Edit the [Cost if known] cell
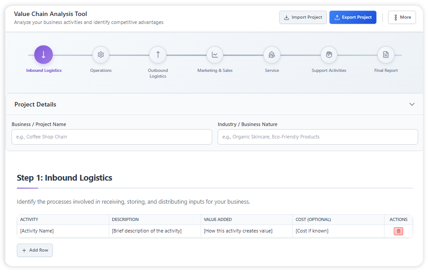This screenshot has height=272, width=428. coord(338,231)
